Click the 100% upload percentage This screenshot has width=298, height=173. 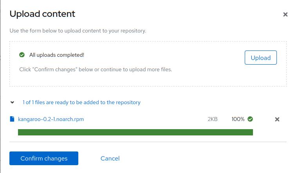tap(238, 119)
